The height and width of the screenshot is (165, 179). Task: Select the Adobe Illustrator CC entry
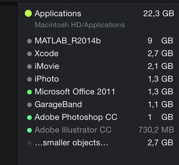[x=73, y=130]
